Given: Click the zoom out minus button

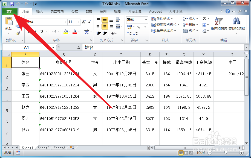Looking at the screenshot, I should pos(210,153).
